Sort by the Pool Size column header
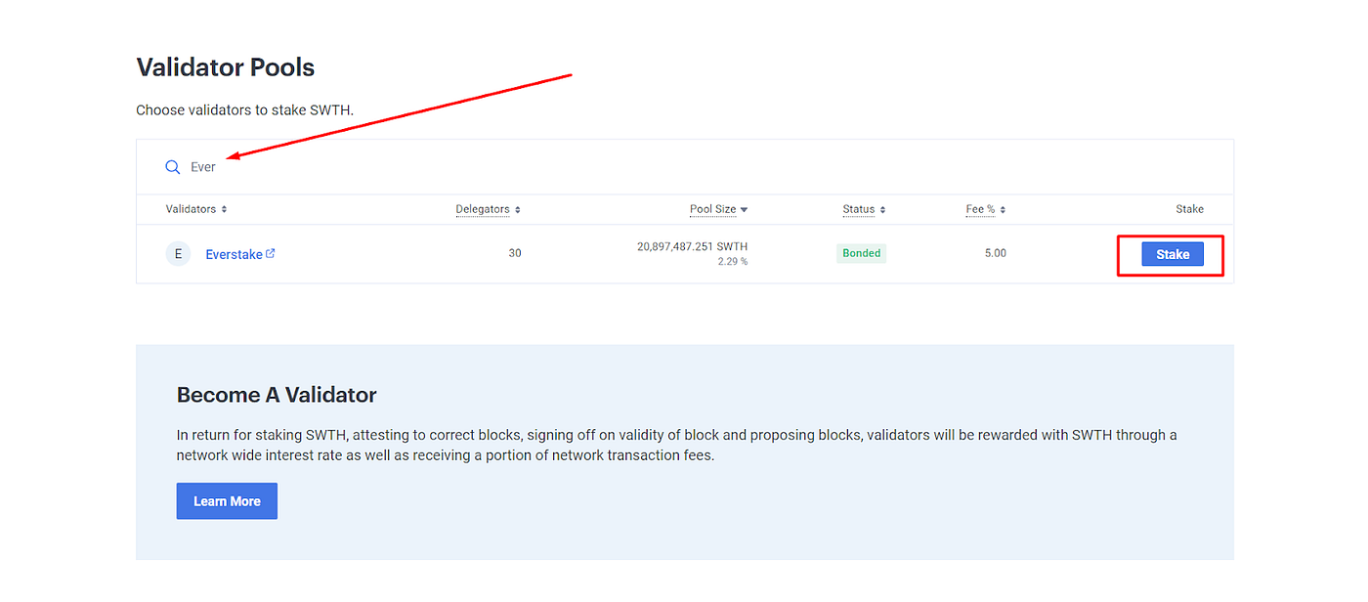1368x602 pixels. click(x=718, y=209)
